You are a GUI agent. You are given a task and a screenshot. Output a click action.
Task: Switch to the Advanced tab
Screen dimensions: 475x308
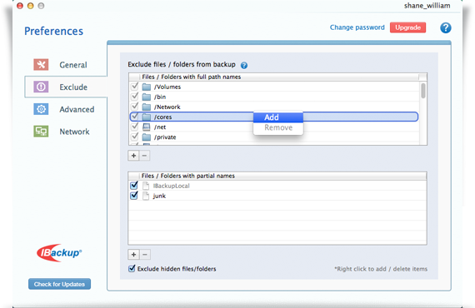[77, 109]
